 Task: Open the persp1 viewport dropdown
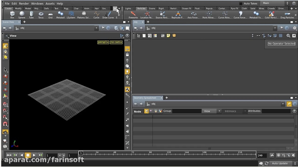(103, 42)
